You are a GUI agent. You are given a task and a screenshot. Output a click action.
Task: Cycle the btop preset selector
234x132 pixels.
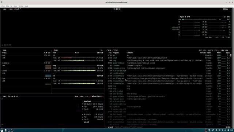point(17,9)
